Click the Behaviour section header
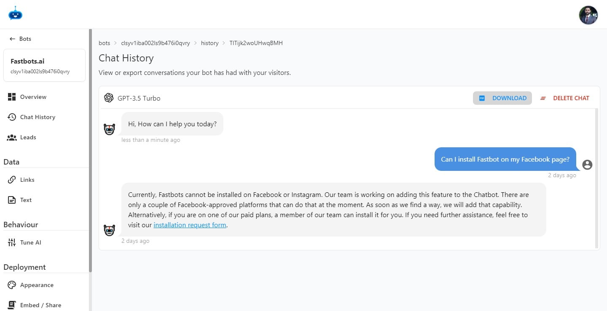The width and height of the screenshot is (607, 311). pyautogui.click(x=21, y=225)
